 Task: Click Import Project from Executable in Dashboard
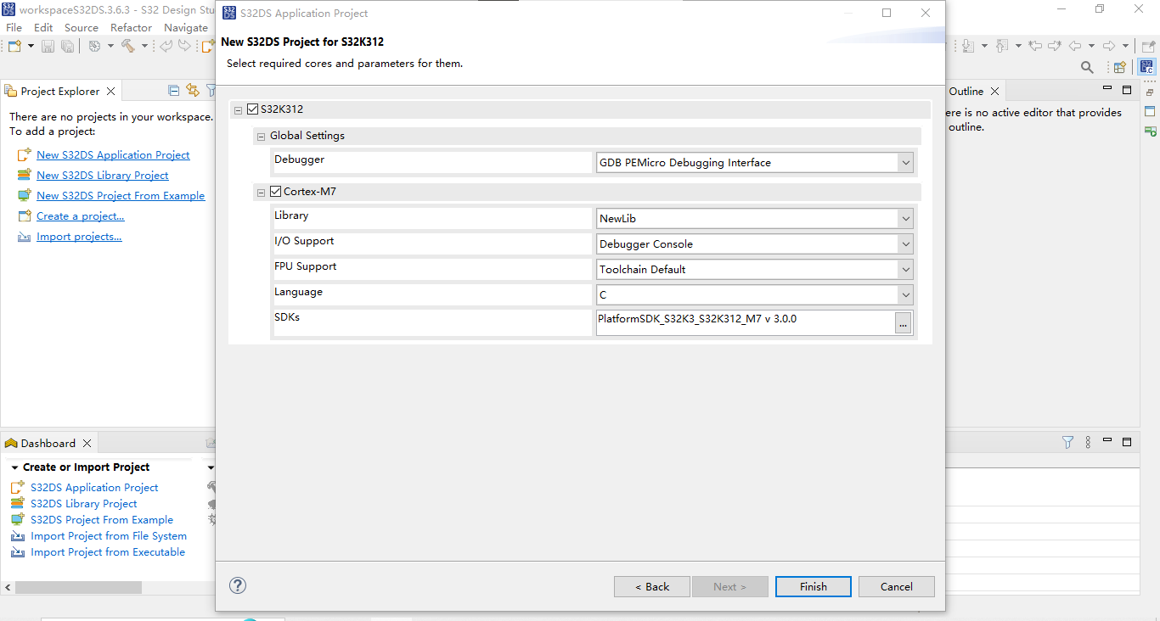pyautogui.click(x=108, y=552)
